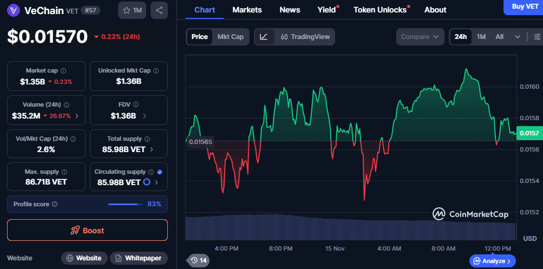Image resolution: width=543 pixels, height=269 pixels.
Task: Click the 0.0157 current price label
Action: [529, 133]
